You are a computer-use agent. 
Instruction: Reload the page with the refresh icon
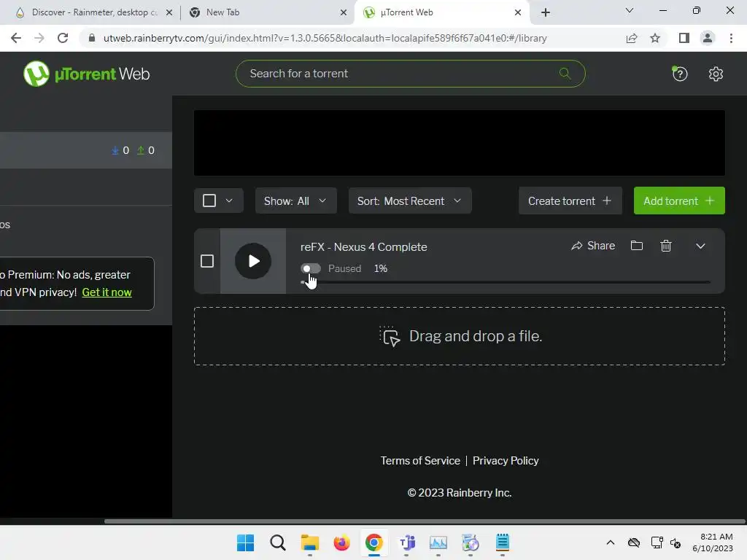point(63,38)
